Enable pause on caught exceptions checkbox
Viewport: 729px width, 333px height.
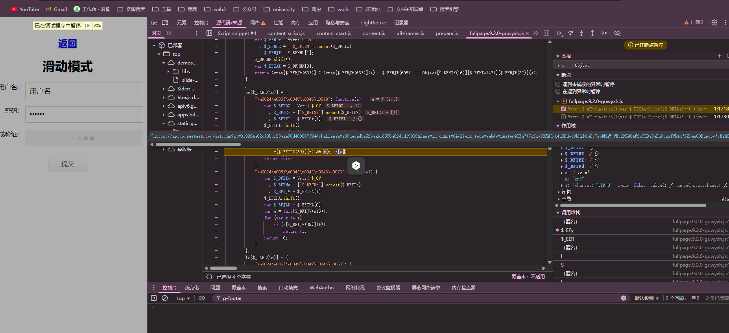[558, 91]
